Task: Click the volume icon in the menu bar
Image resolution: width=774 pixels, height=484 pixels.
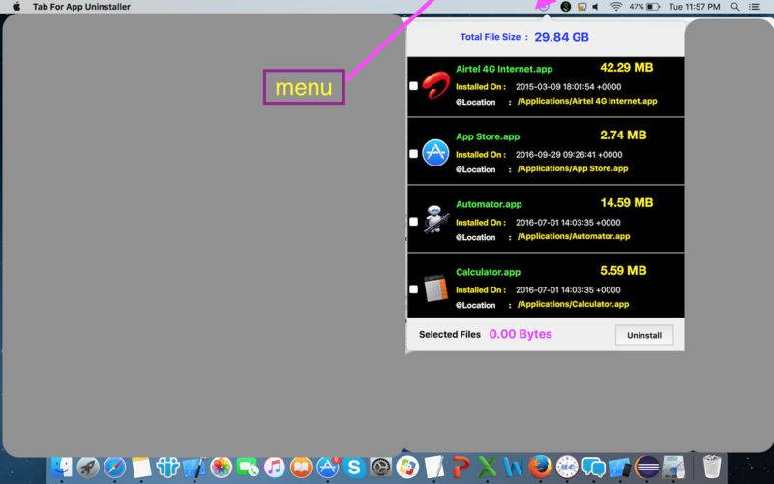Action: (596, 7)
